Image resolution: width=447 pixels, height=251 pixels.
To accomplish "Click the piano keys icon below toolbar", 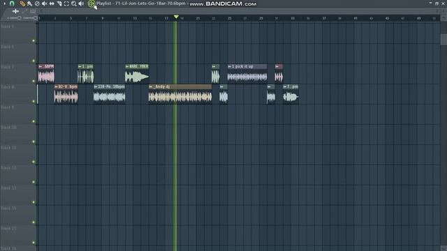I will pos(33,11).
